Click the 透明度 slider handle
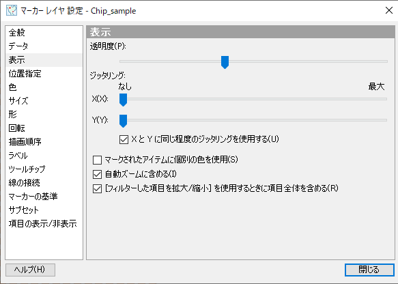 pyautogui.click(x=225, y=62)
